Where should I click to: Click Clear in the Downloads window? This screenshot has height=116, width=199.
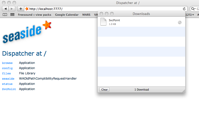click(104, 90)
